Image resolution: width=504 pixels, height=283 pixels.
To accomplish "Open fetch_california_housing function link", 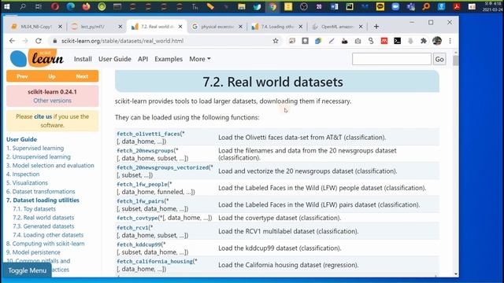I will coord(154,261).
